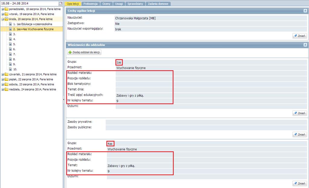Expand czwartek, 21 sierpnia 2014 folder
Viewport: 309px width, 188px height.
(x=3, y=75)
